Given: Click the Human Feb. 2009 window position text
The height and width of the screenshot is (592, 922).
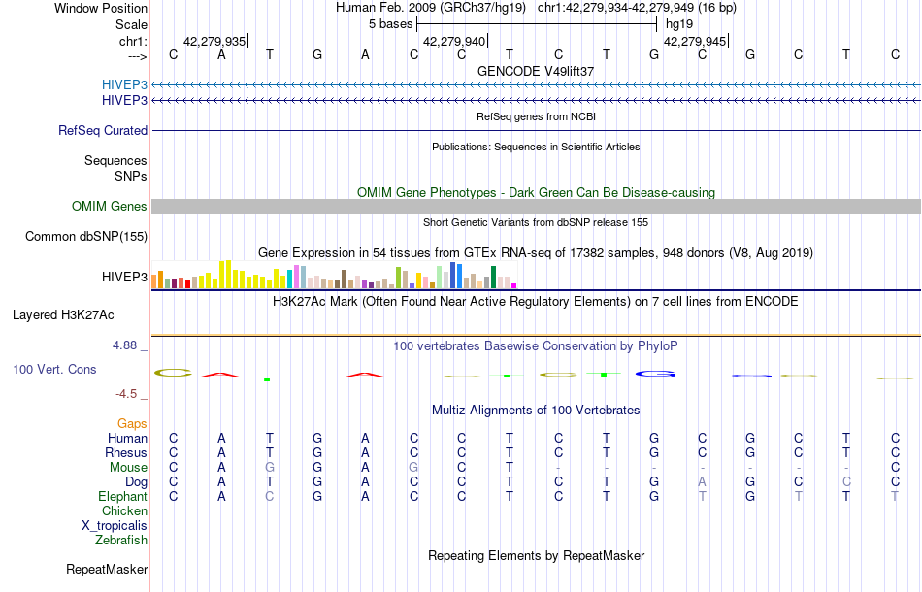Looking at the screenshot, I should click(536, 8).
